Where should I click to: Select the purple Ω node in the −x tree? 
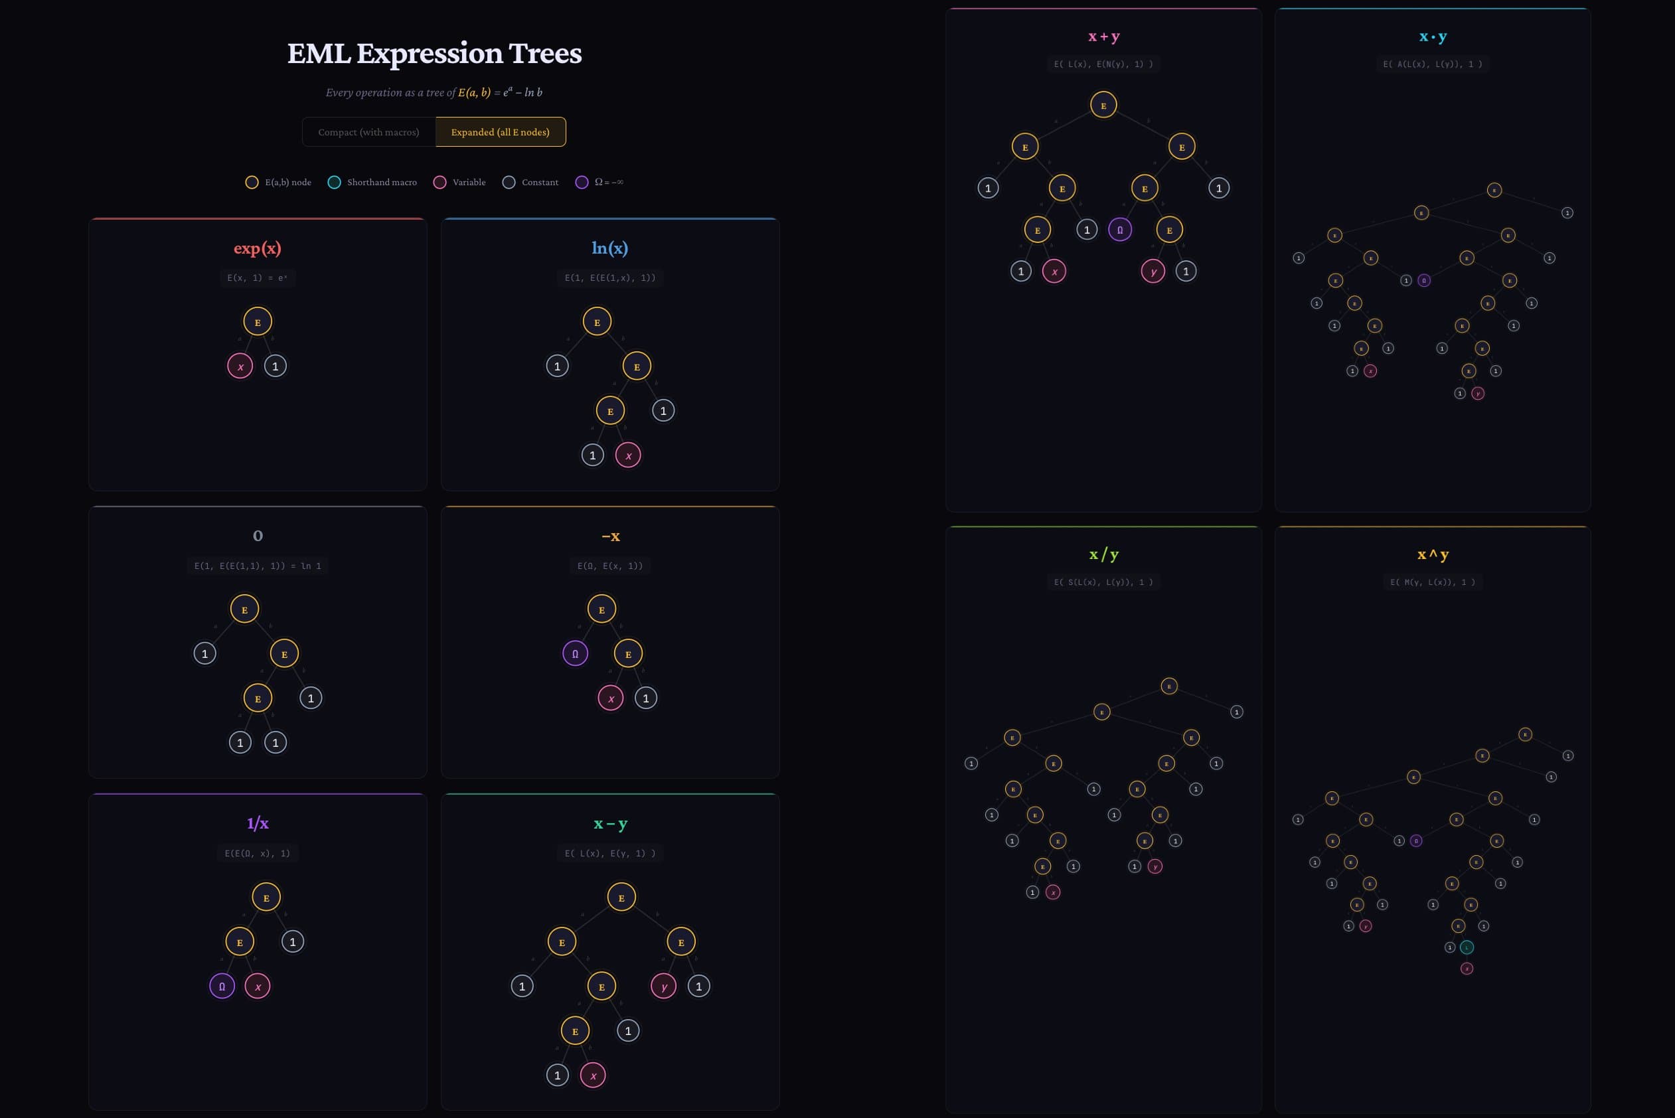coord(575,653)
